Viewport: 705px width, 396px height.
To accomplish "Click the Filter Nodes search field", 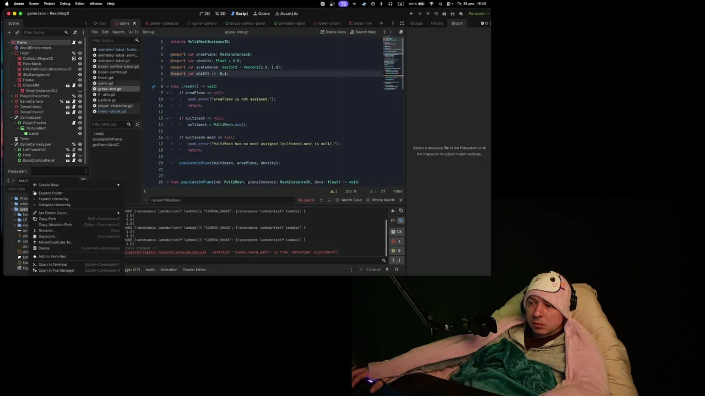I will click(46, 32).
